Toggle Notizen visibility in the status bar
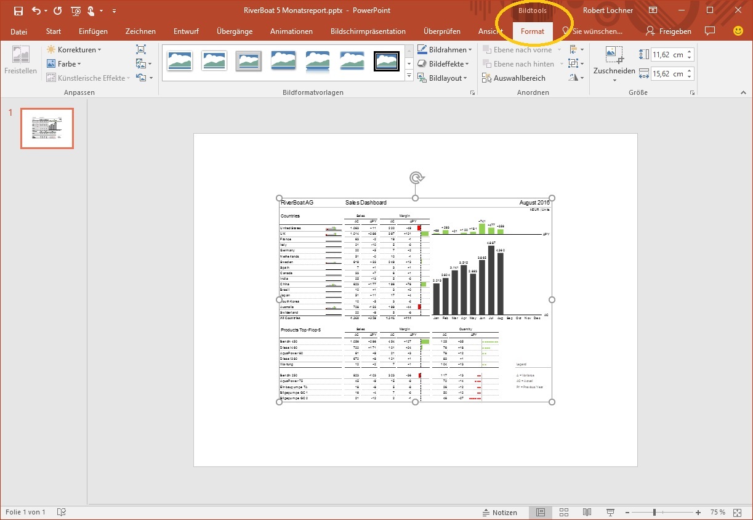The height and width of the screenshot is (520, 753). [x=501, y=512]
